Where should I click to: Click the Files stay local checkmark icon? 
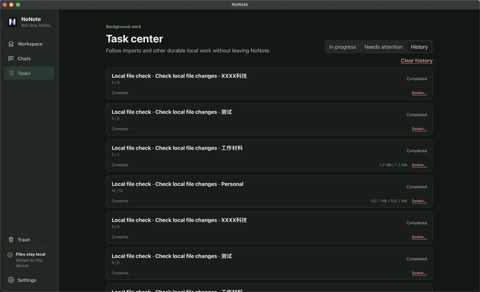click(10, 255)
